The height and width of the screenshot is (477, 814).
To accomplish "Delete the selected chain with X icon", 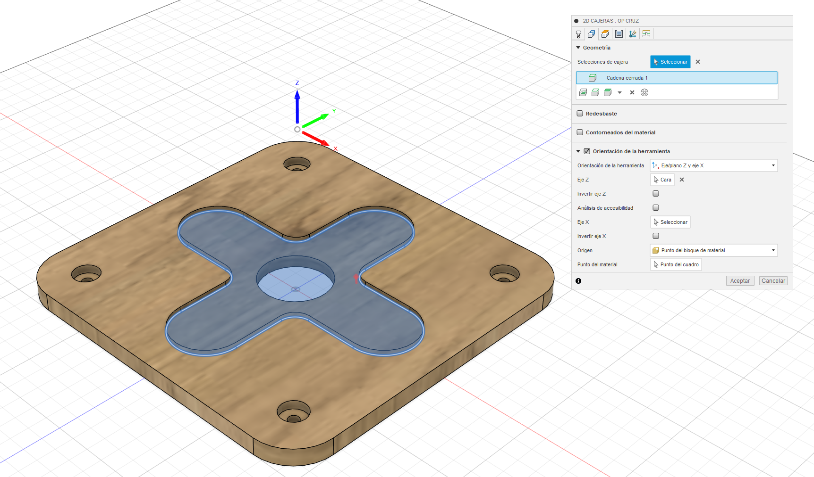I will (632, 92).
